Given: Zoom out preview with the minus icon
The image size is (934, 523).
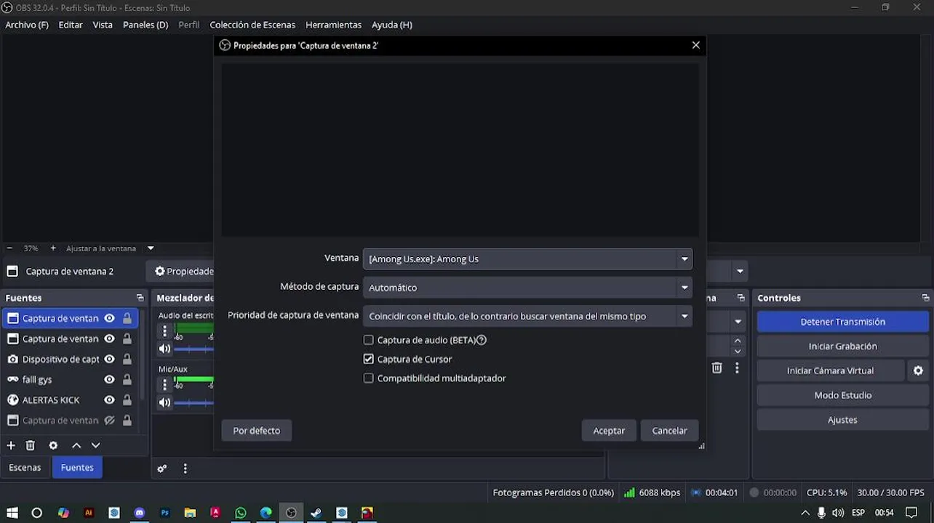Looking at the screenshot, I should [9, 248].
